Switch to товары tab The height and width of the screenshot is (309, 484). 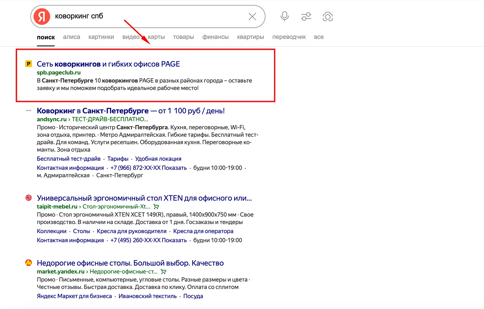184,37
